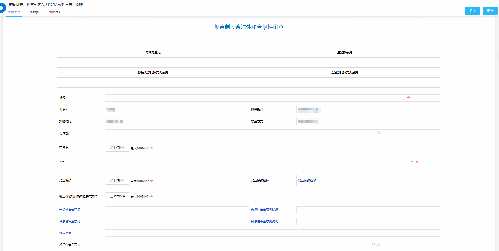Expand the 类型 dropdown
The image size is (499, 251).
click(x=412, y=162)
